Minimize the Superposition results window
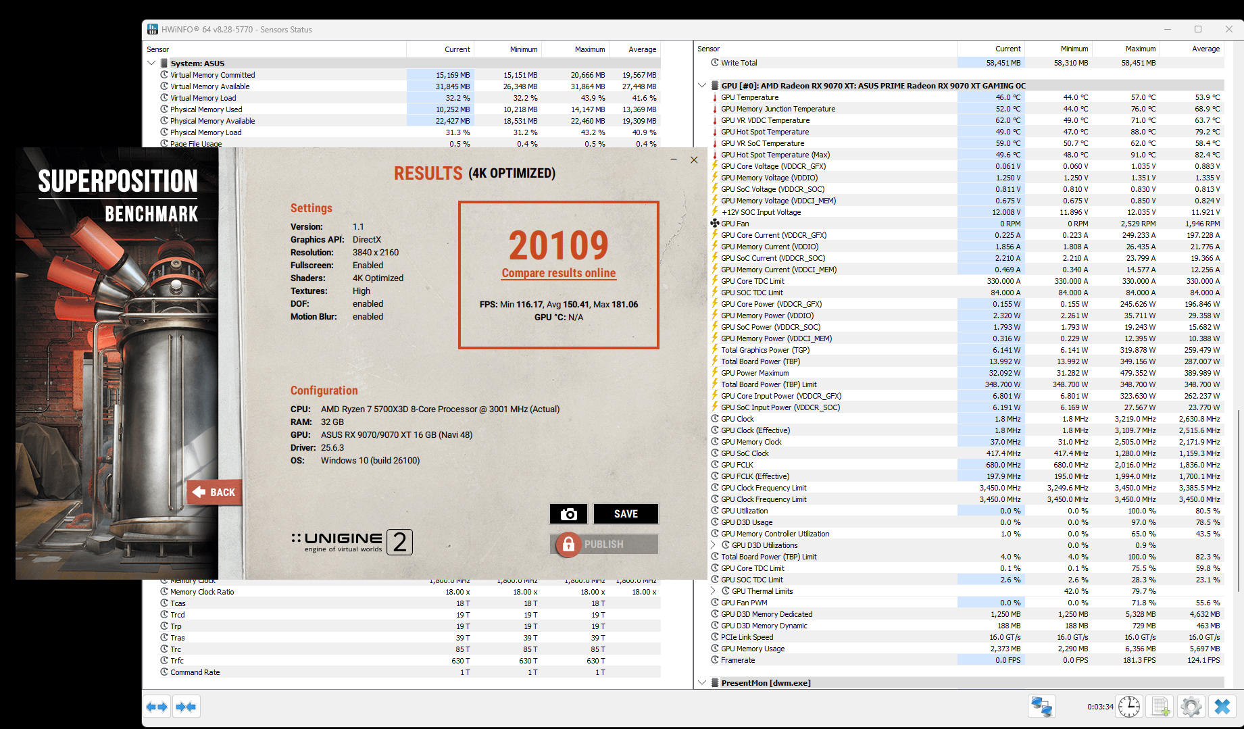The height and width of the screenshot is (729, 1244). [674, 159]
